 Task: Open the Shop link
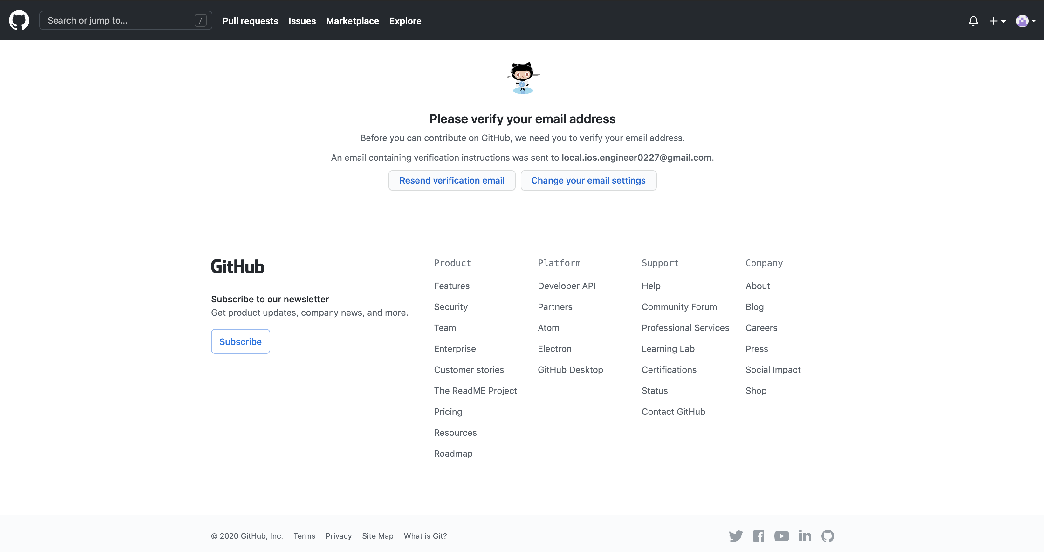click(756, 391)
